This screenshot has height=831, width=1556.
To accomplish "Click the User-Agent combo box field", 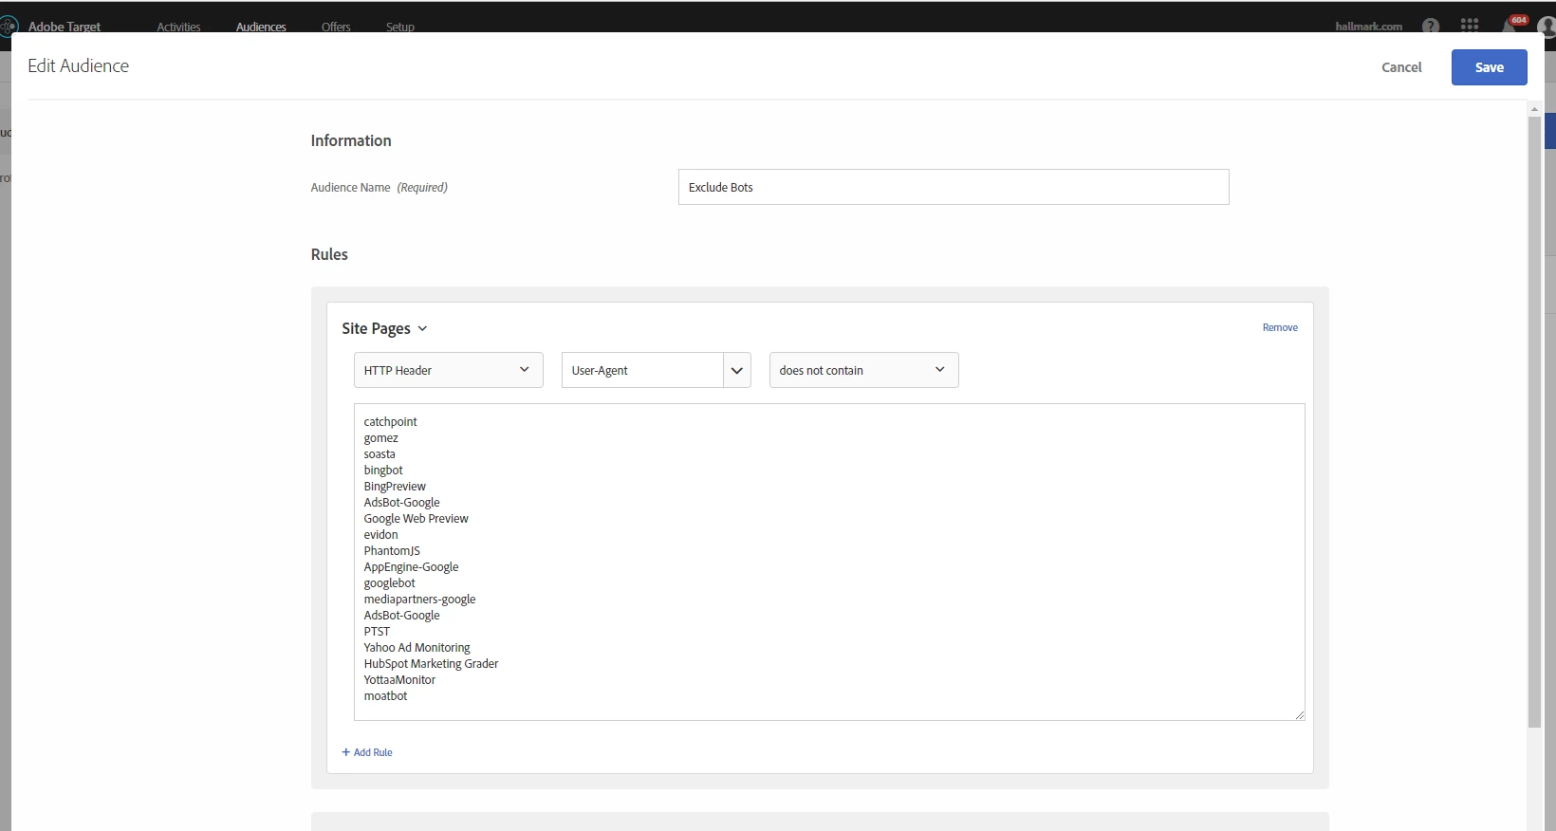I will click(x=642, y=370).
